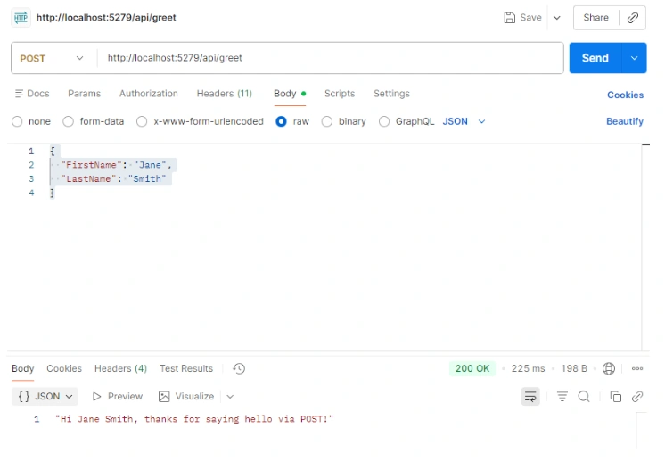Select x-www-form-urlencoded body type
This screenshot has height=461, width=665.
point(142,122)
